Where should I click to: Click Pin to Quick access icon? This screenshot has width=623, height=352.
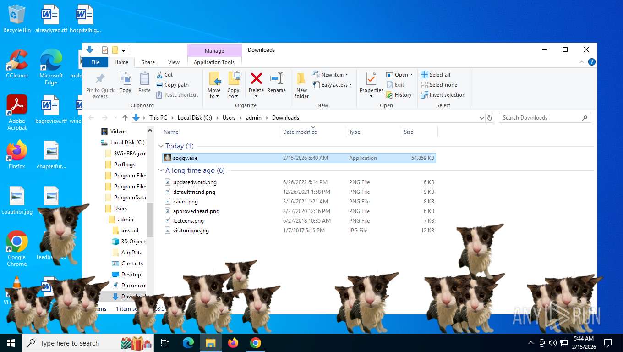tap(100, 85)
